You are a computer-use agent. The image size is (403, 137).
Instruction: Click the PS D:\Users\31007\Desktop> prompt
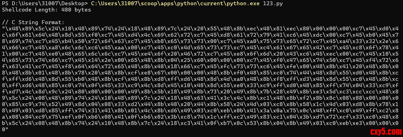(45, 4)
